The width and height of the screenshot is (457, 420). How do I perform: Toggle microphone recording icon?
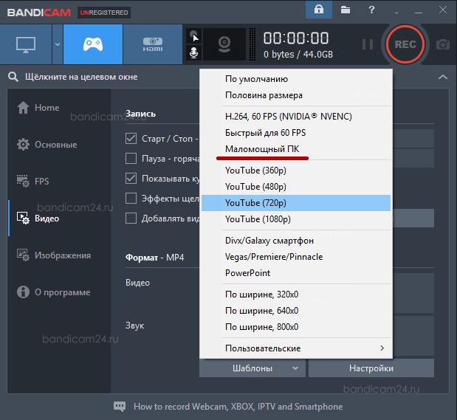tap(194, 52)
